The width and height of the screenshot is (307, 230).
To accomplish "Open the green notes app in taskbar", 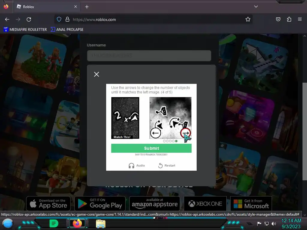I will 54,223.
